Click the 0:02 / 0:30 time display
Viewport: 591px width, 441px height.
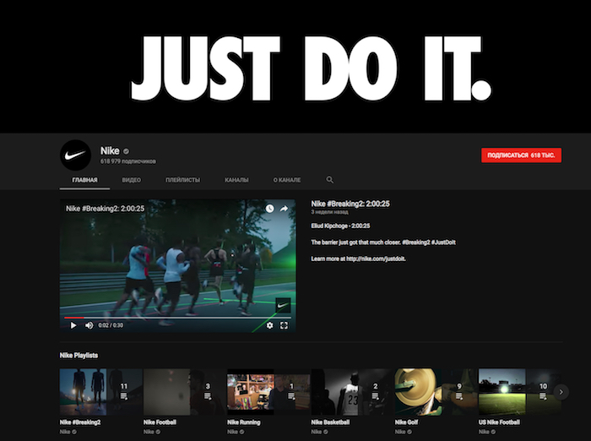111,325
